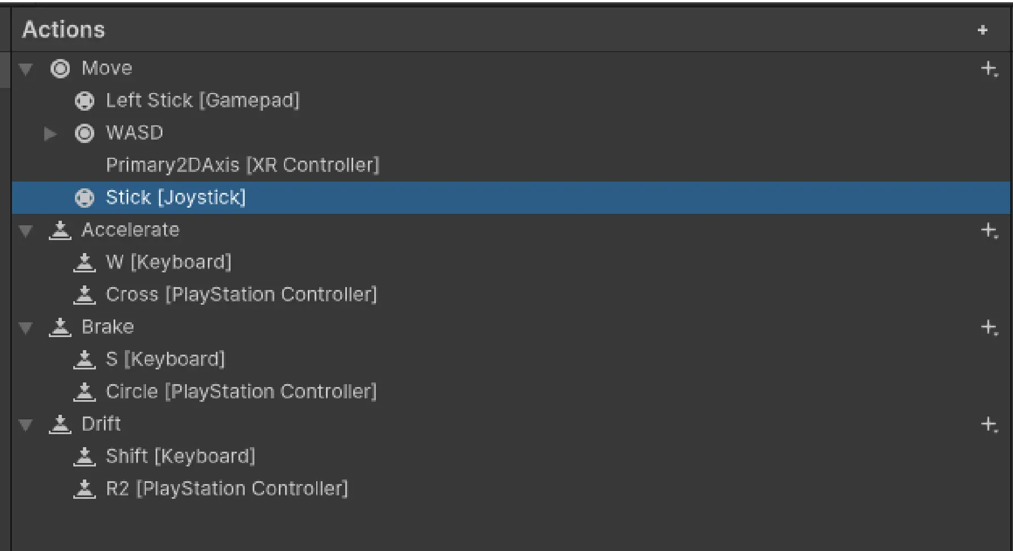
Task: Select the Cross [PlayStation Controller] binding
Action: tap(241, 295)
